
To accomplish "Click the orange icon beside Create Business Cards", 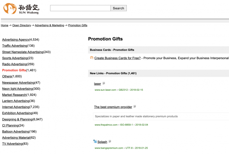I will point(92,58).
